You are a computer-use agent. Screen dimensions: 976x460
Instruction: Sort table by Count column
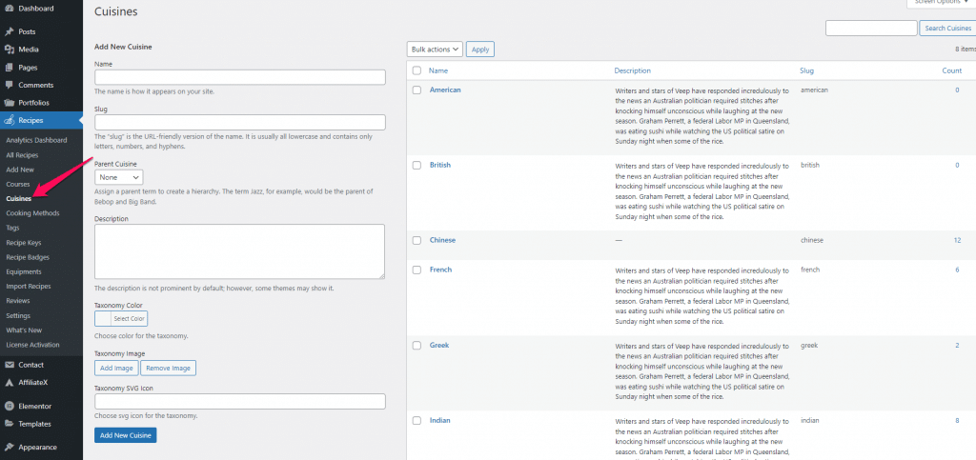coord(952,70)
